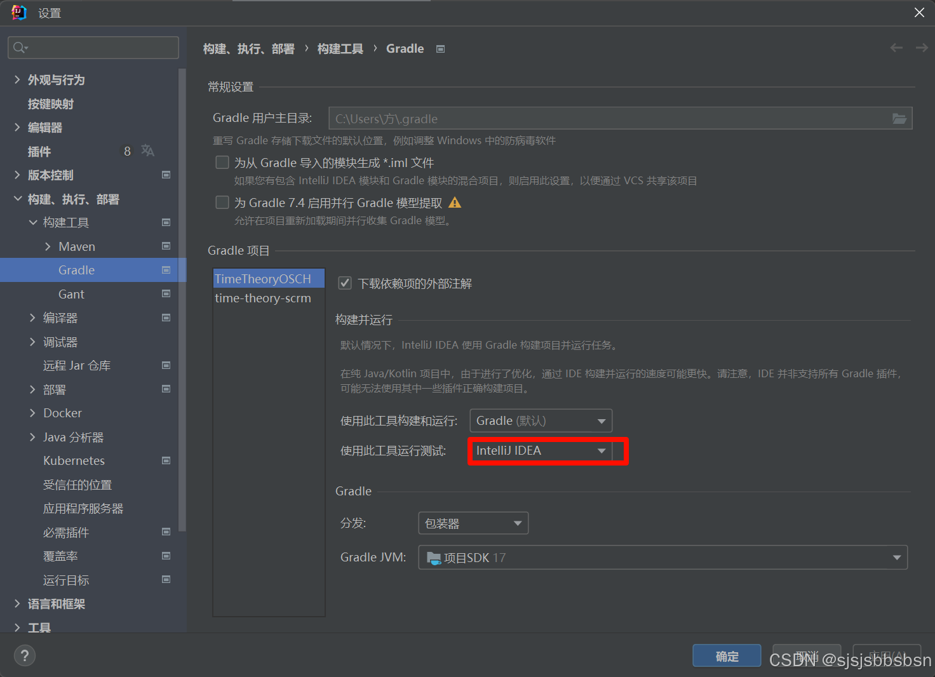Select Kubernetes settings page
935x677 pixels.
[74, 460]
